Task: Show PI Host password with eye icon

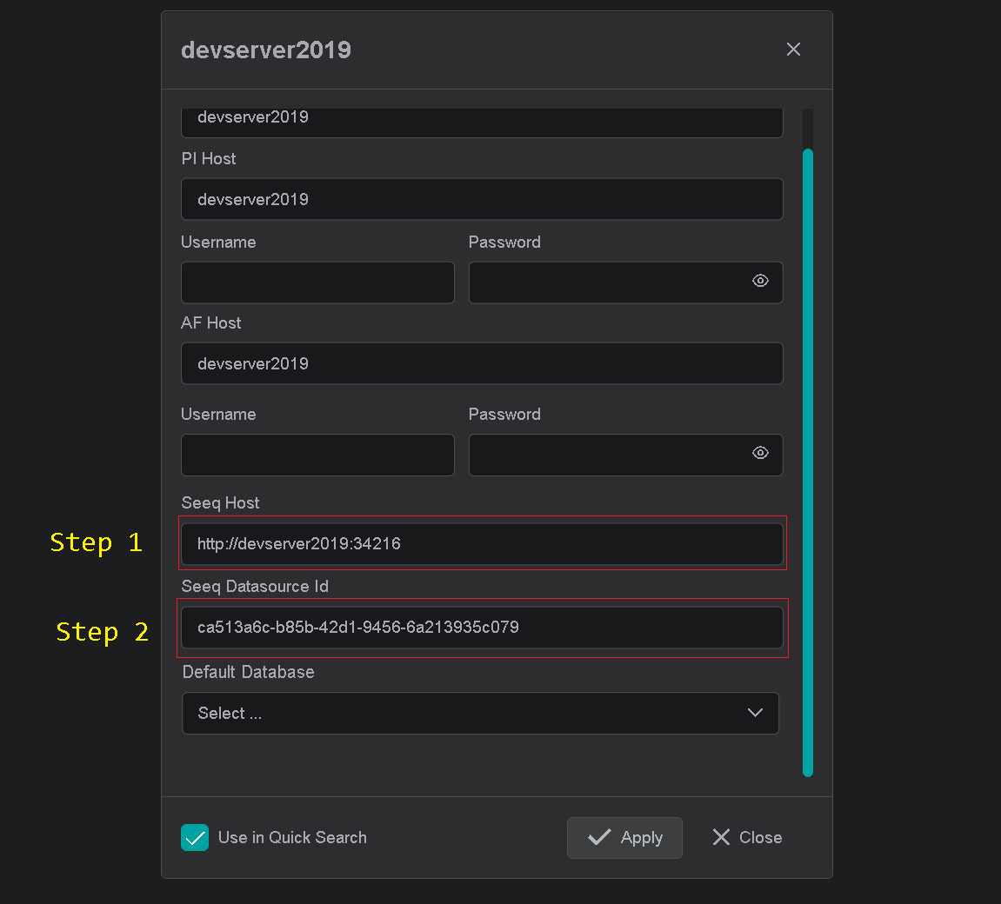Action: tap(760, 281)
